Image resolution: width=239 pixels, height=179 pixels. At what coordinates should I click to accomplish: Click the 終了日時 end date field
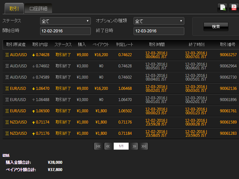click(158, 31)
